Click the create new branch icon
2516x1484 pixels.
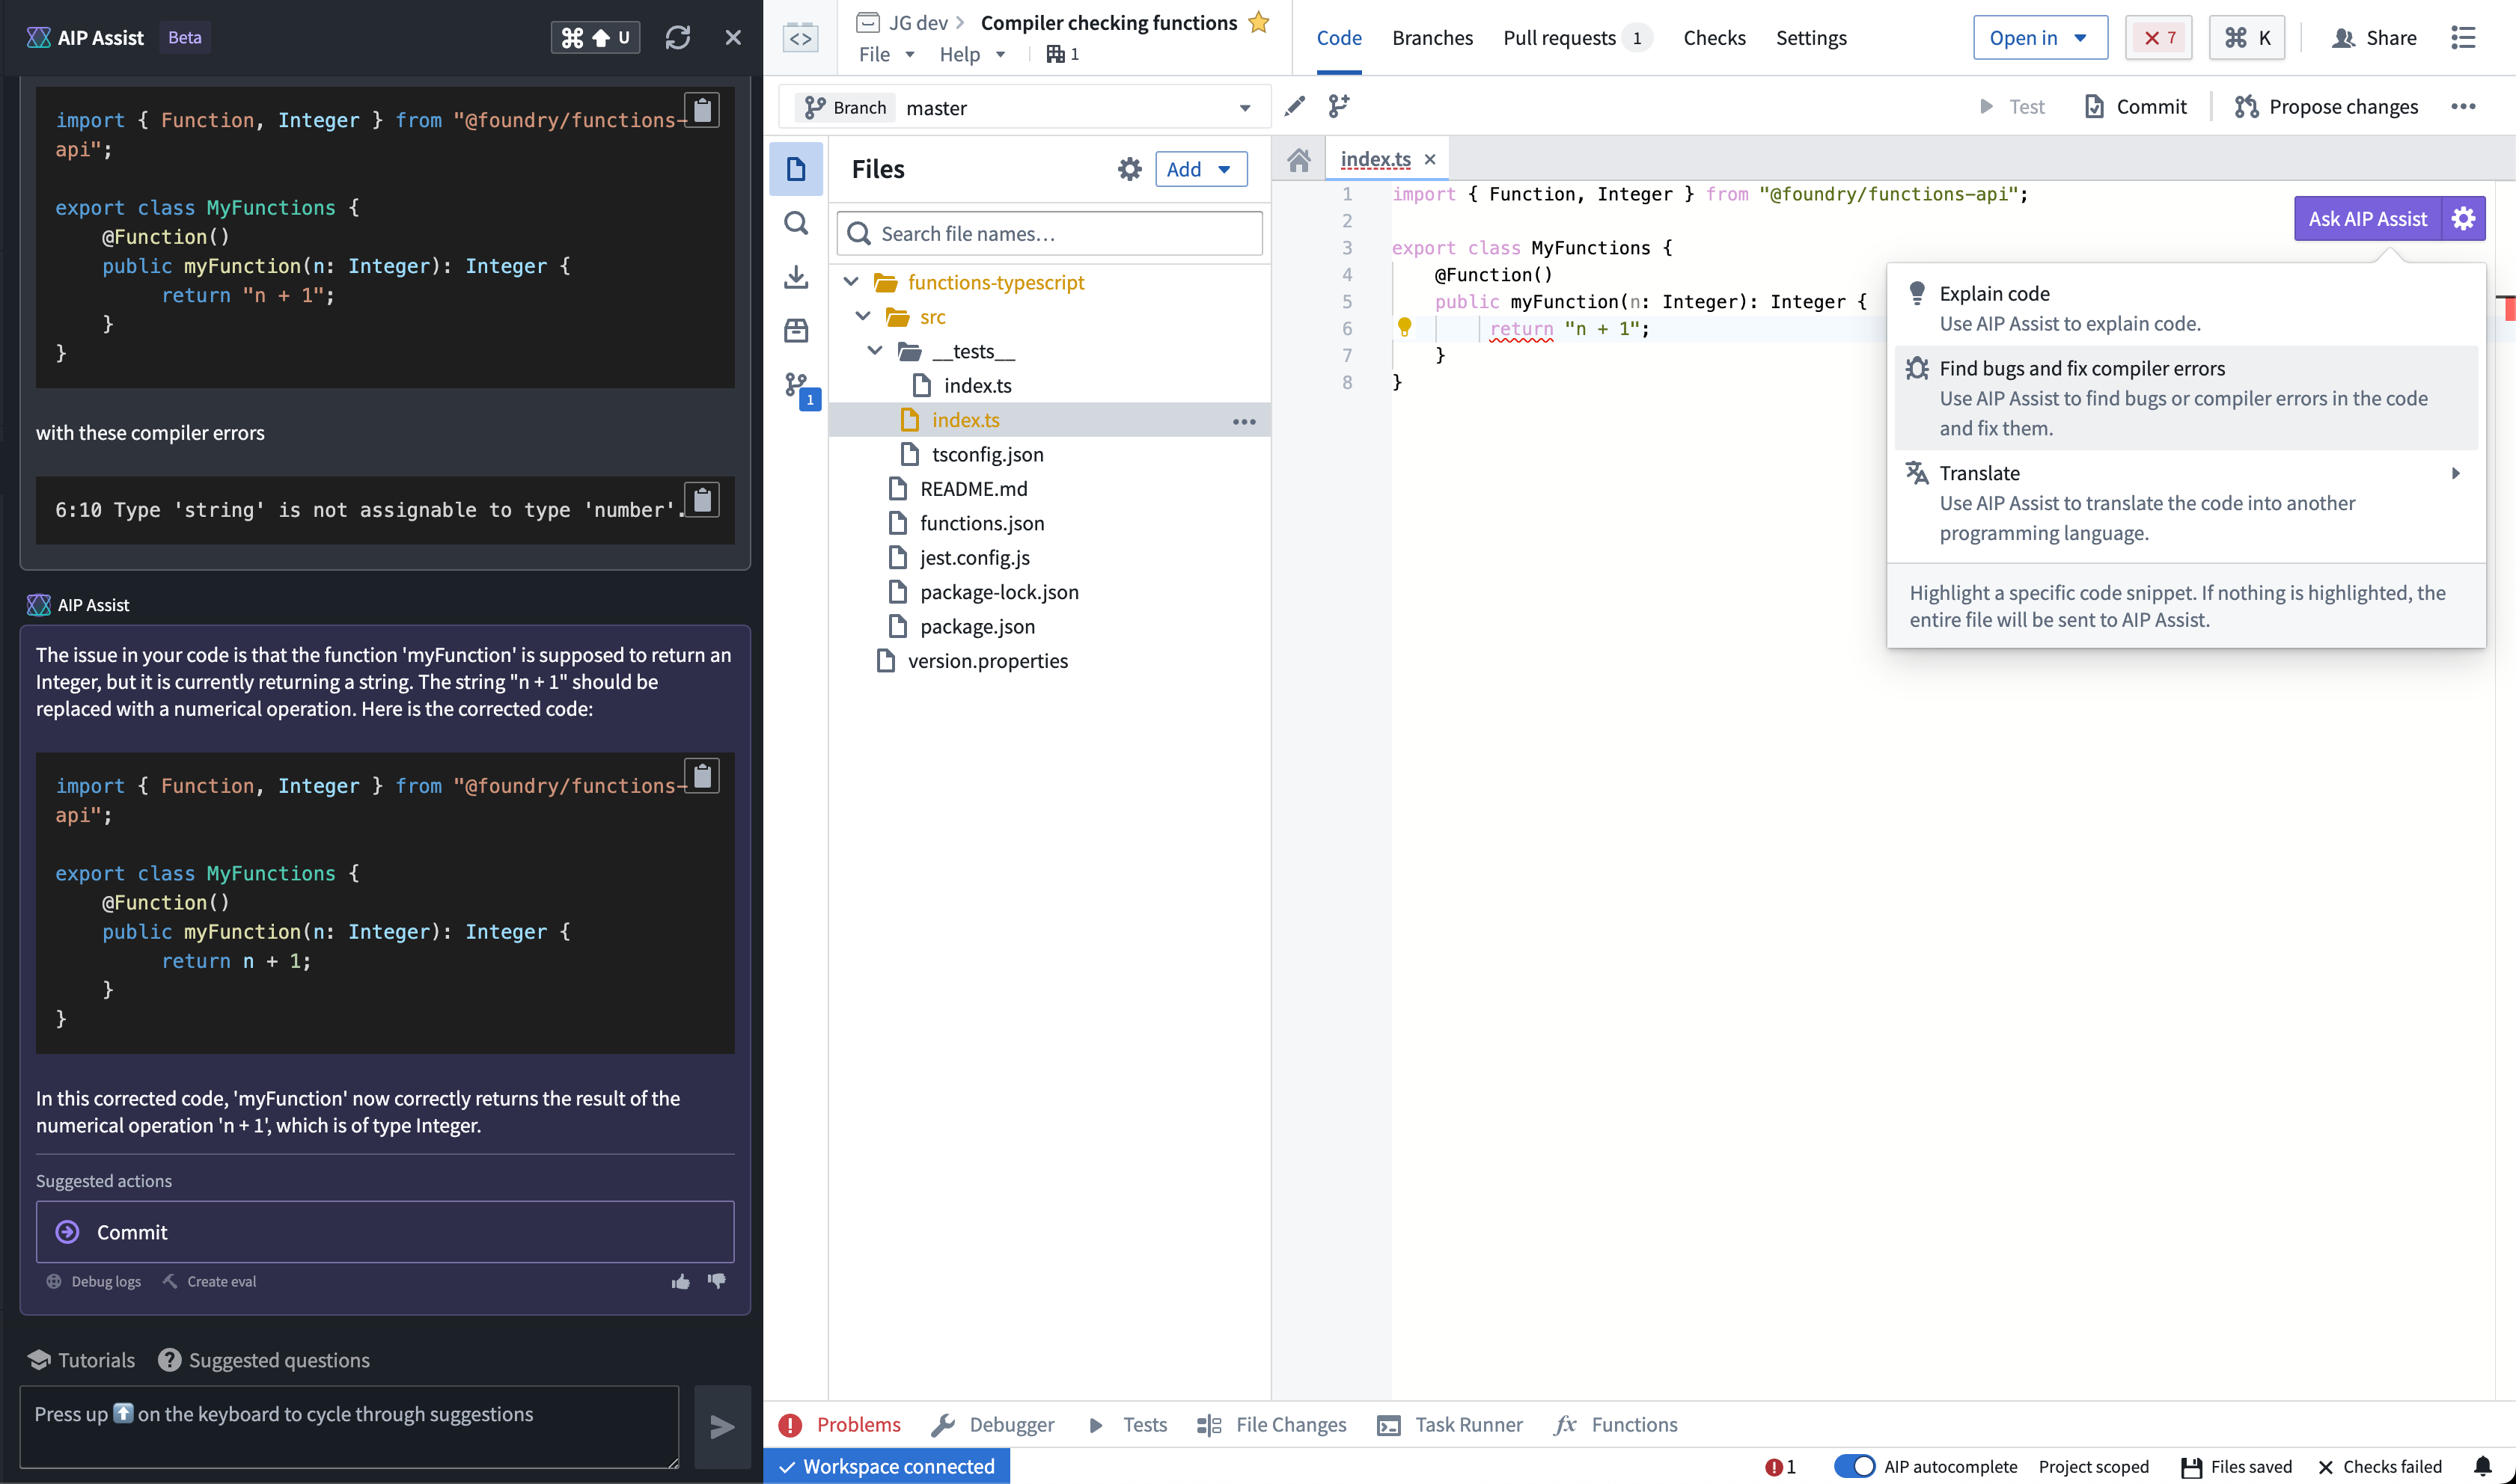[x=1339, y=106]
